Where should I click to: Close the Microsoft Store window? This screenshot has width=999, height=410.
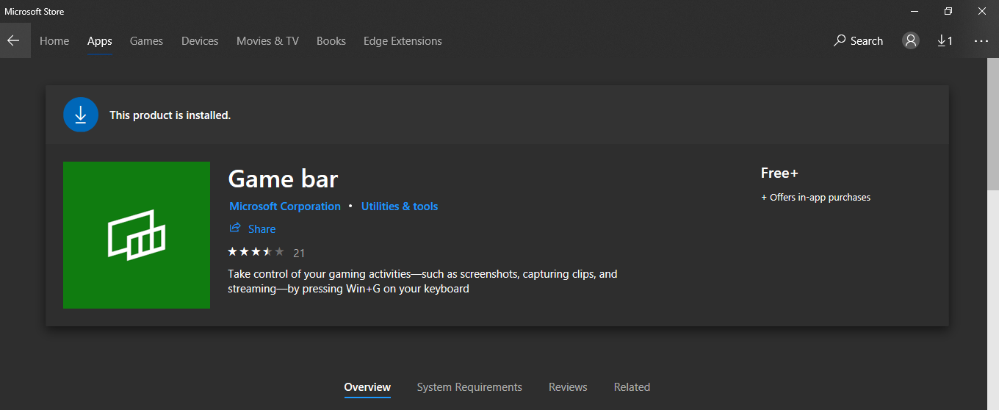[x=982, y=11]
